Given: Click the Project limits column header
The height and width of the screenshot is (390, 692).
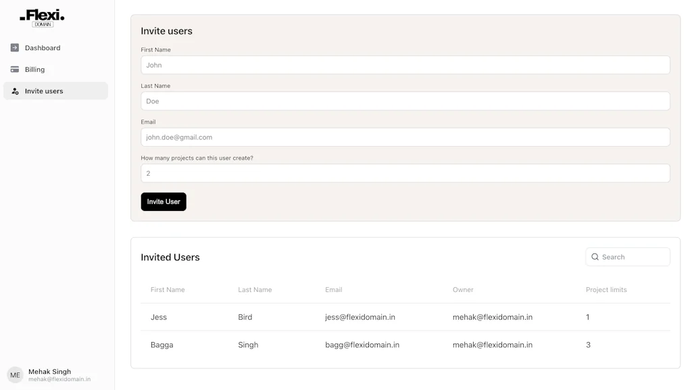Looking at the screenshot, I should tap(606, 289).
